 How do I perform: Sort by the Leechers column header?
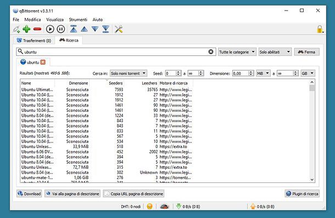pos(141,83)
